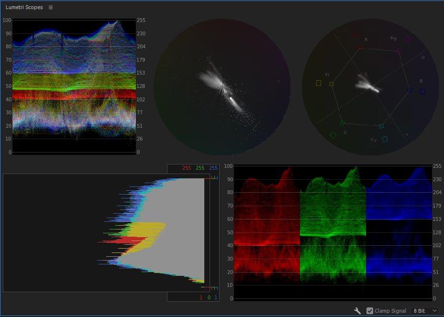Click the outer red R target box
This screenshot has height=317, width=444.
(x=355, y=35)
